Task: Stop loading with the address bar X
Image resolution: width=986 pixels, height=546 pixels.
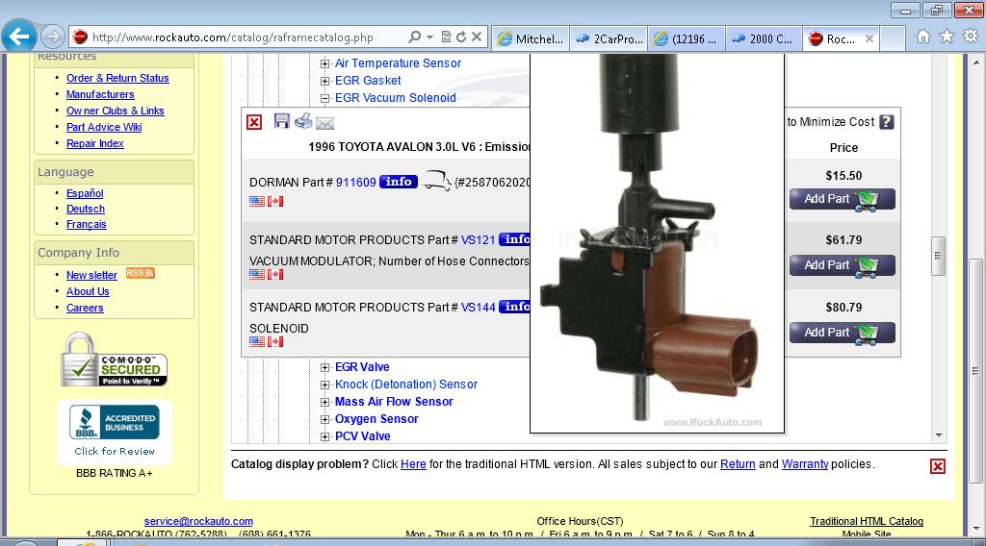Action: pyautogui.click(x=477, y=37)
